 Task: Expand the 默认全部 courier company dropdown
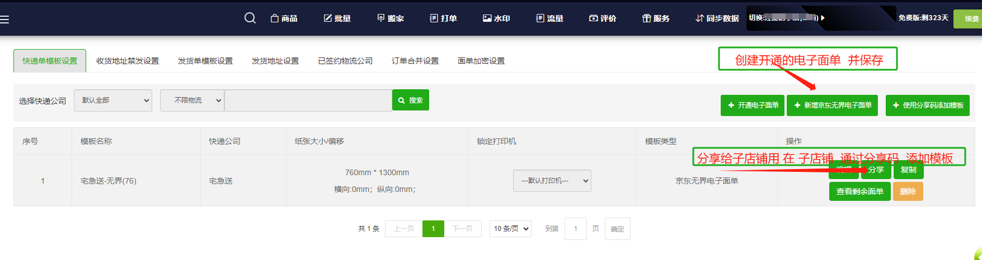click(x=113, y=100)
